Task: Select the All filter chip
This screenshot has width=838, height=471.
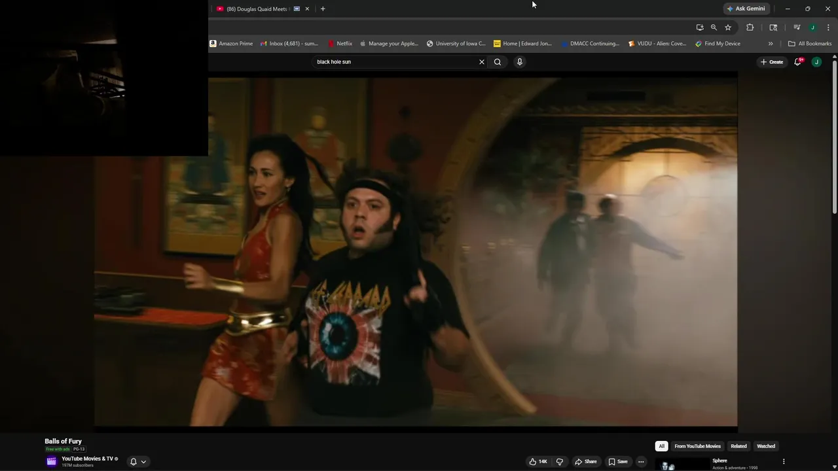Action: [x=661, y=446]
